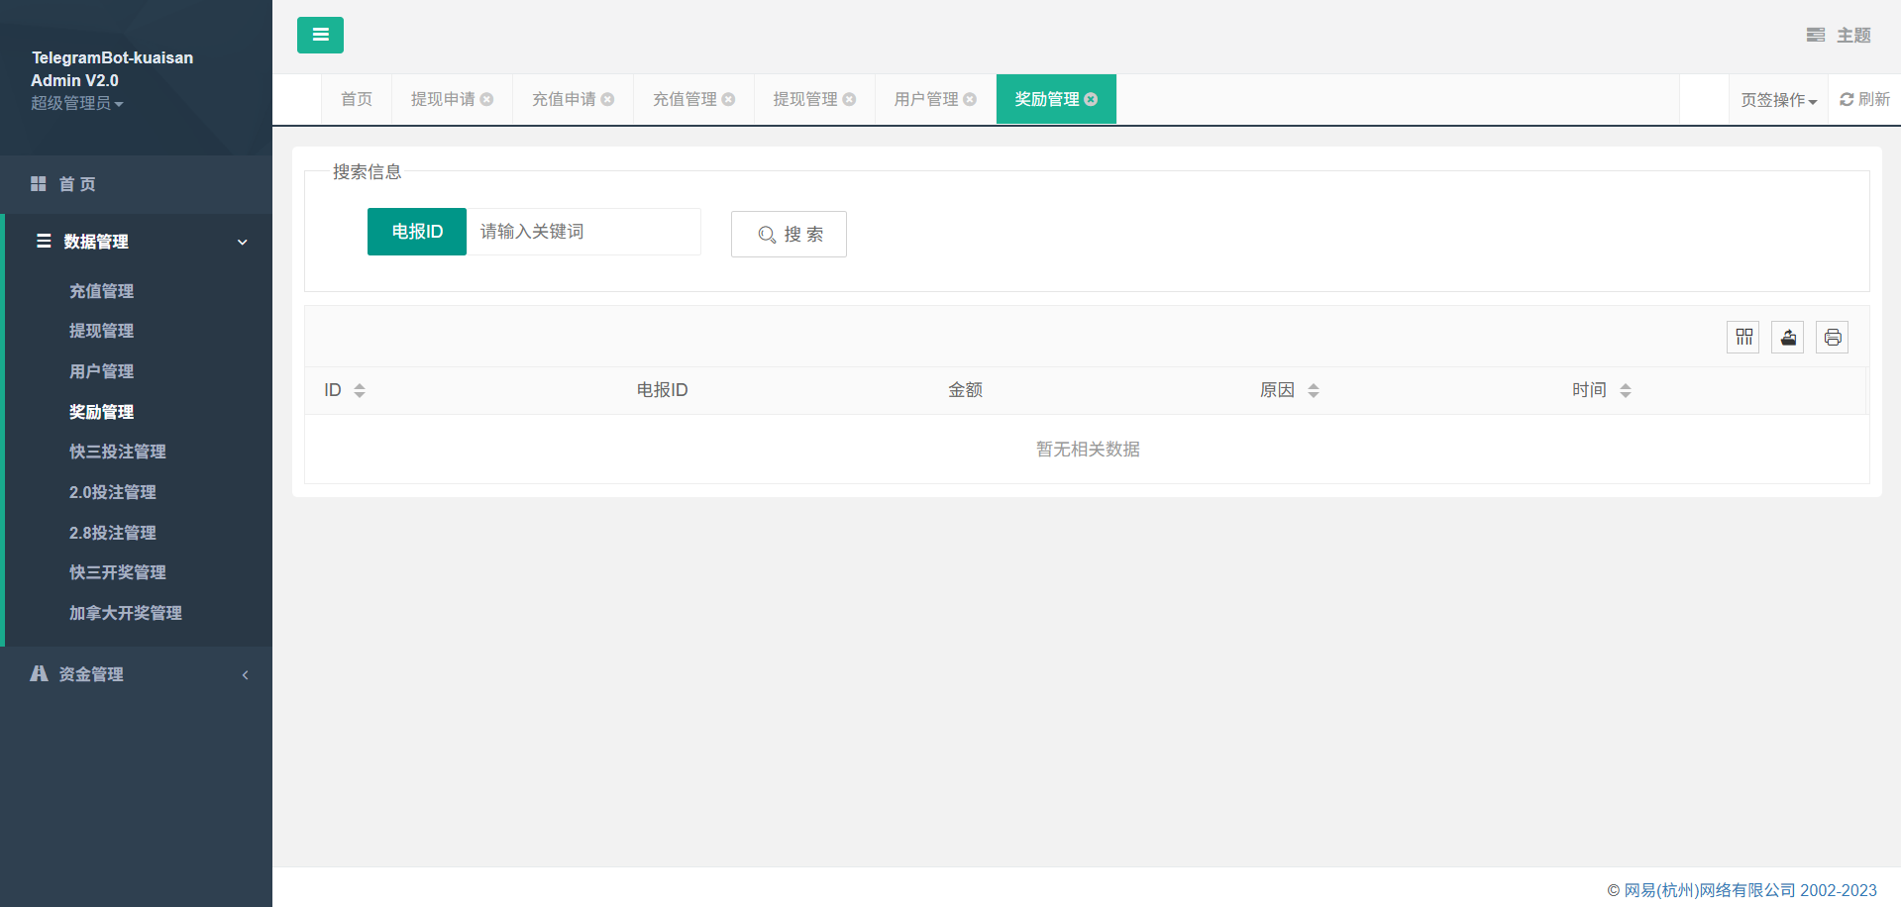Open the 主题 theme settings
This screenshot has width=1901, height=907.
point(1839,36)
